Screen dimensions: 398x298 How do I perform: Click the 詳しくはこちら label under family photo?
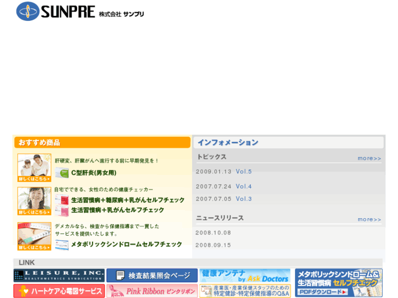point(34,179)
